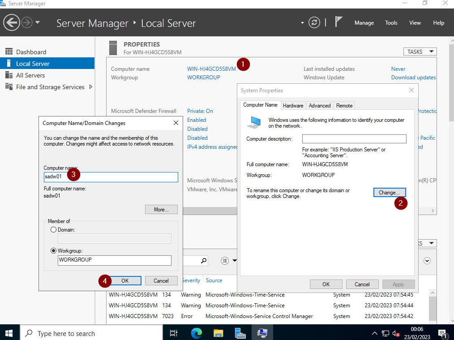454x340 pixels.
Task: Click the Private: On firewall link
Action: pos(200,111)
